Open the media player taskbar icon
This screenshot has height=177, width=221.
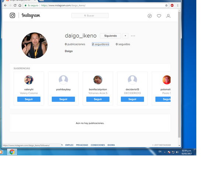point(1,152)
